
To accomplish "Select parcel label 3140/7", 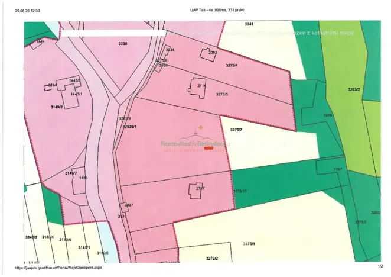I will [71, 173].
